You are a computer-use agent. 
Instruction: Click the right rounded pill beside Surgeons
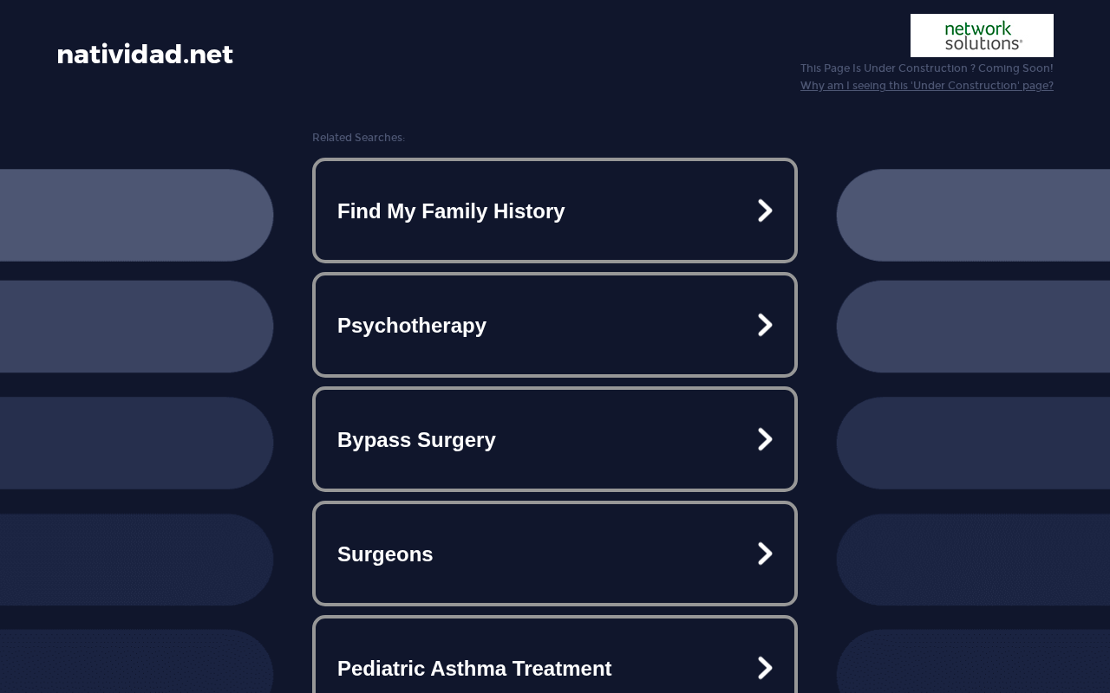tap(973, 560)
